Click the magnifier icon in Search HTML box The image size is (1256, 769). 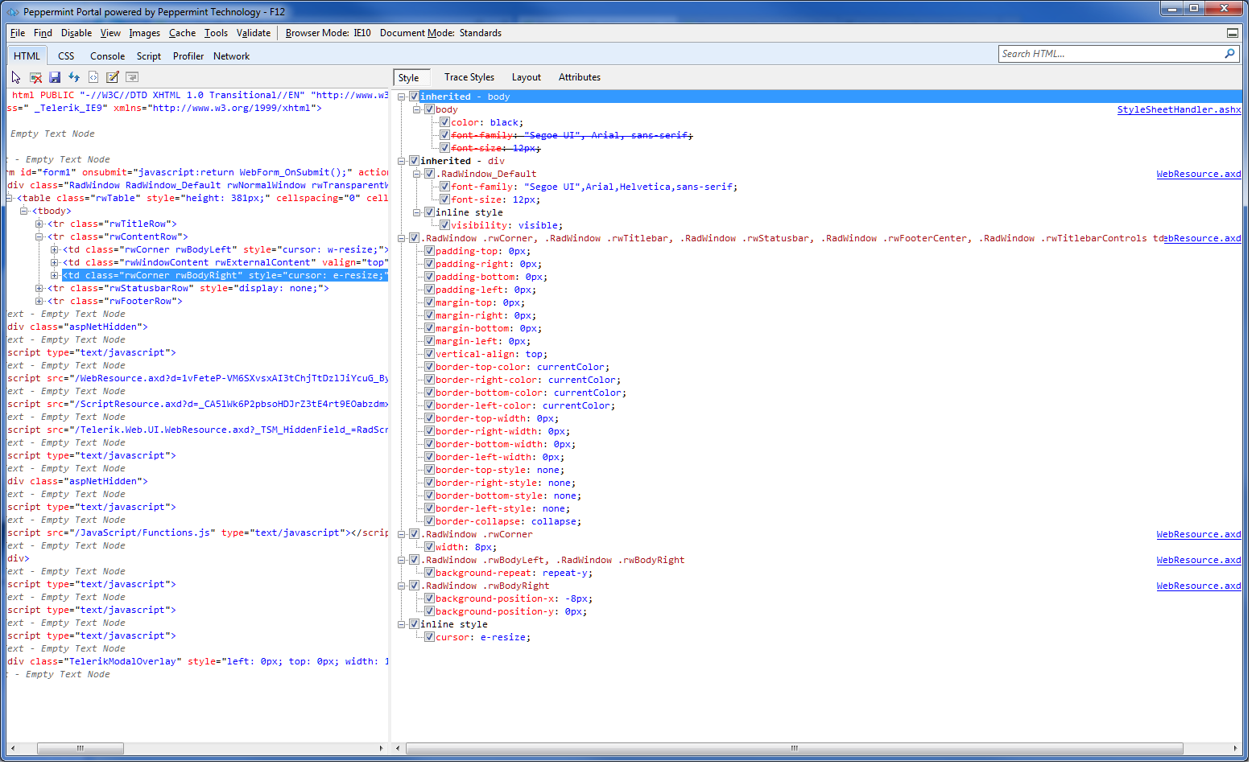(1229, 54)
